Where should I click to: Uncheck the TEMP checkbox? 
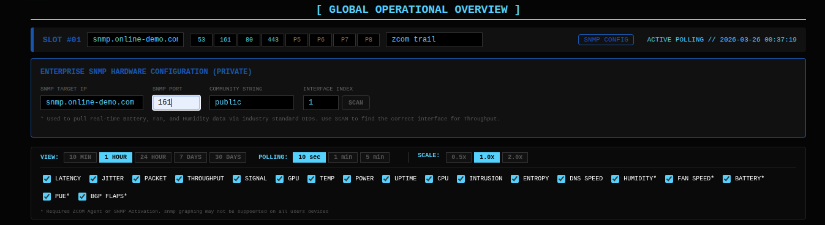click(x=311, y=179)
